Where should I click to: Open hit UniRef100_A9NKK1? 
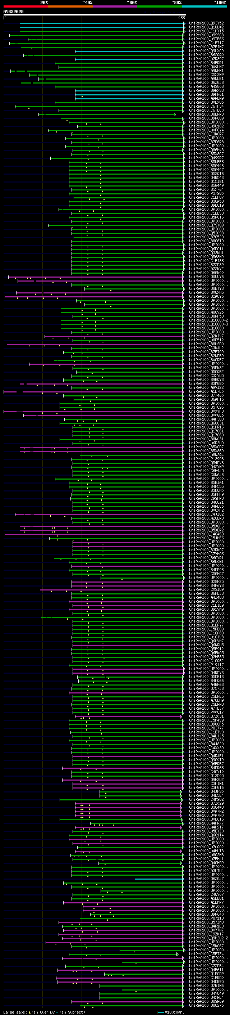(x=206, y=71)
